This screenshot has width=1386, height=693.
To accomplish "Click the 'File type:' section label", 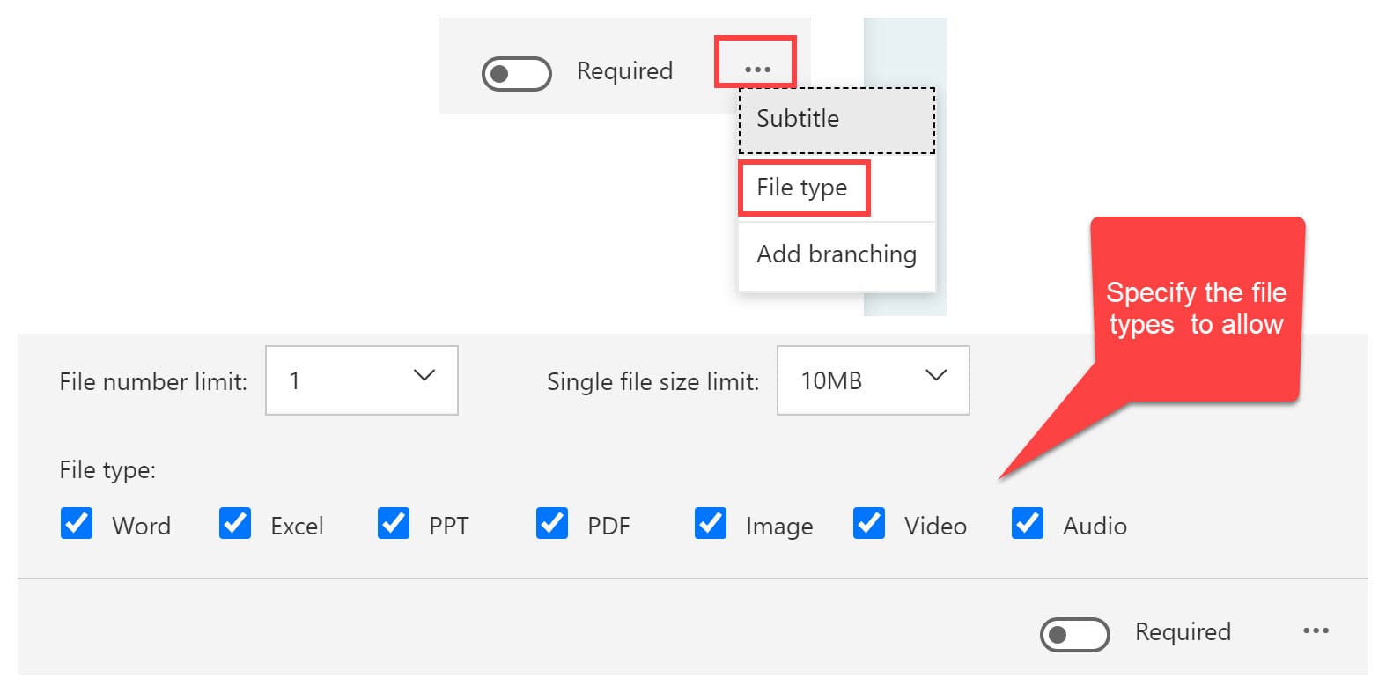I will click(107, 470).
